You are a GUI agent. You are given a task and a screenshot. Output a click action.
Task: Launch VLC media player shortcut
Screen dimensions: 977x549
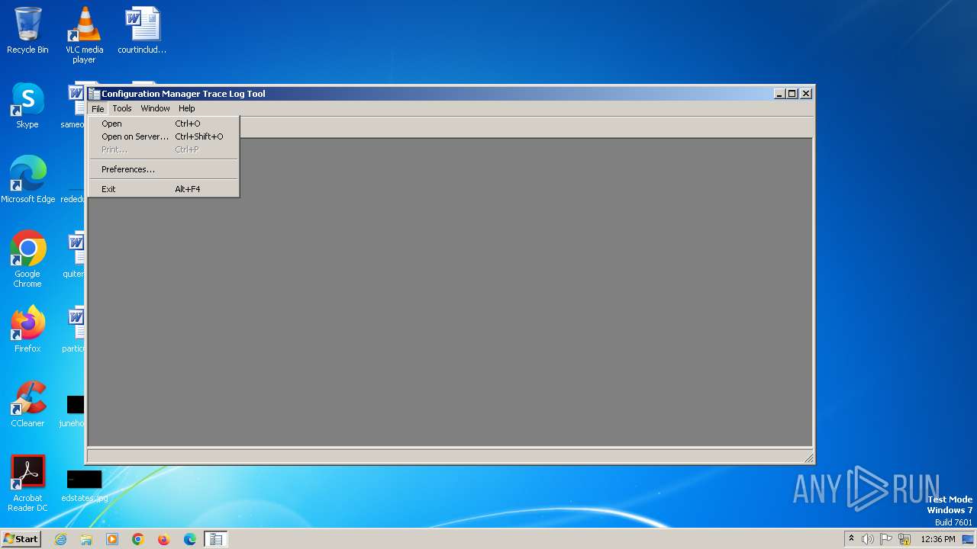tap(84, 35)
